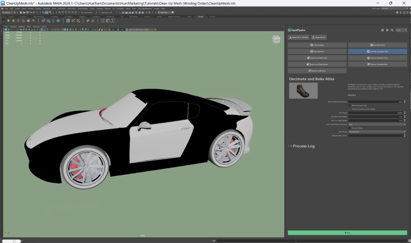Select the Bake Materials action
411x243 pixels.
317,51
